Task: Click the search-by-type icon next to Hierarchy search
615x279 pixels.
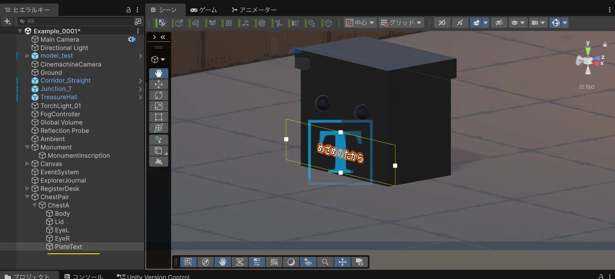Action: click(138, 21)
